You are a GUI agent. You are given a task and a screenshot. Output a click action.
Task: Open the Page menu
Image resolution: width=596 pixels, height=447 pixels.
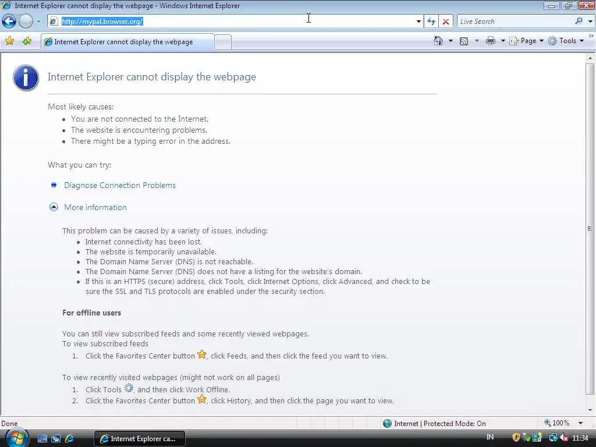(x=526, y=41)
